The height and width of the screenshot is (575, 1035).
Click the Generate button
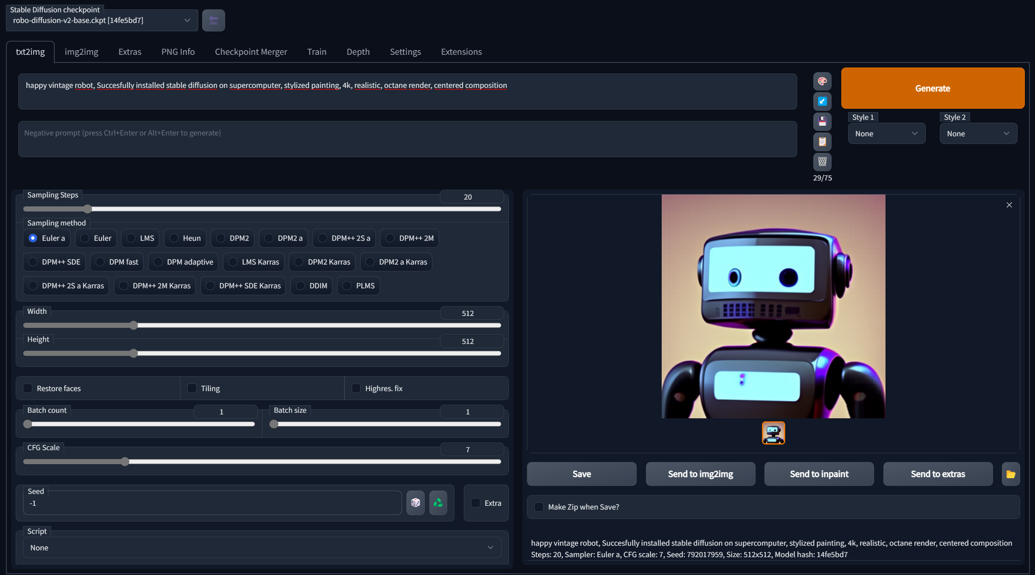[x=932, y=88]
